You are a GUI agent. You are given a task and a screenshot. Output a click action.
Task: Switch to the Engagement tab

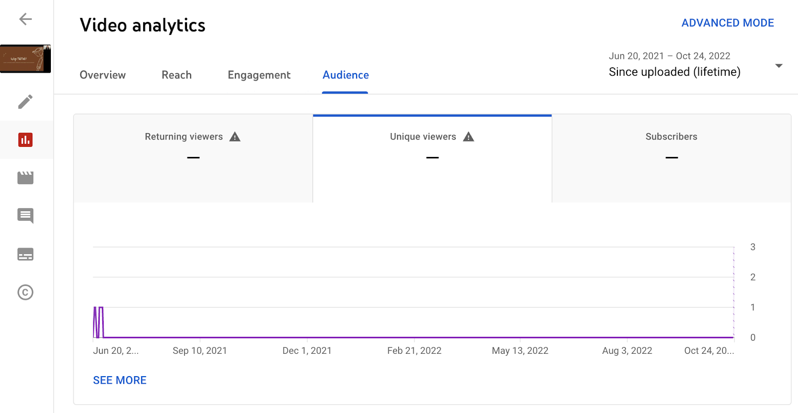259,75
